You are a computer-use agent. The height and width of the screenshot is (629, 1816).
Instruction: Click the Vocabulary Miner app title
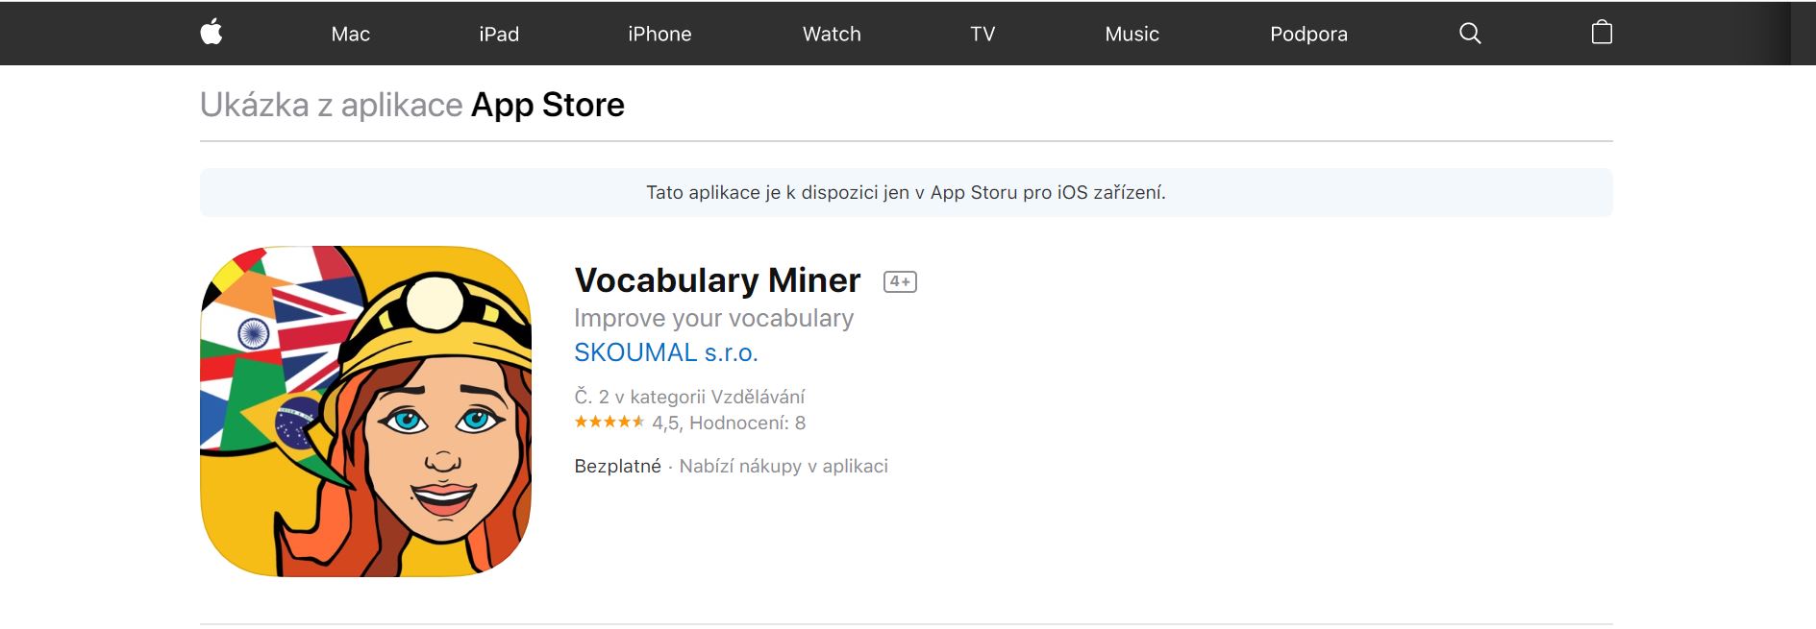pos(717,280)
